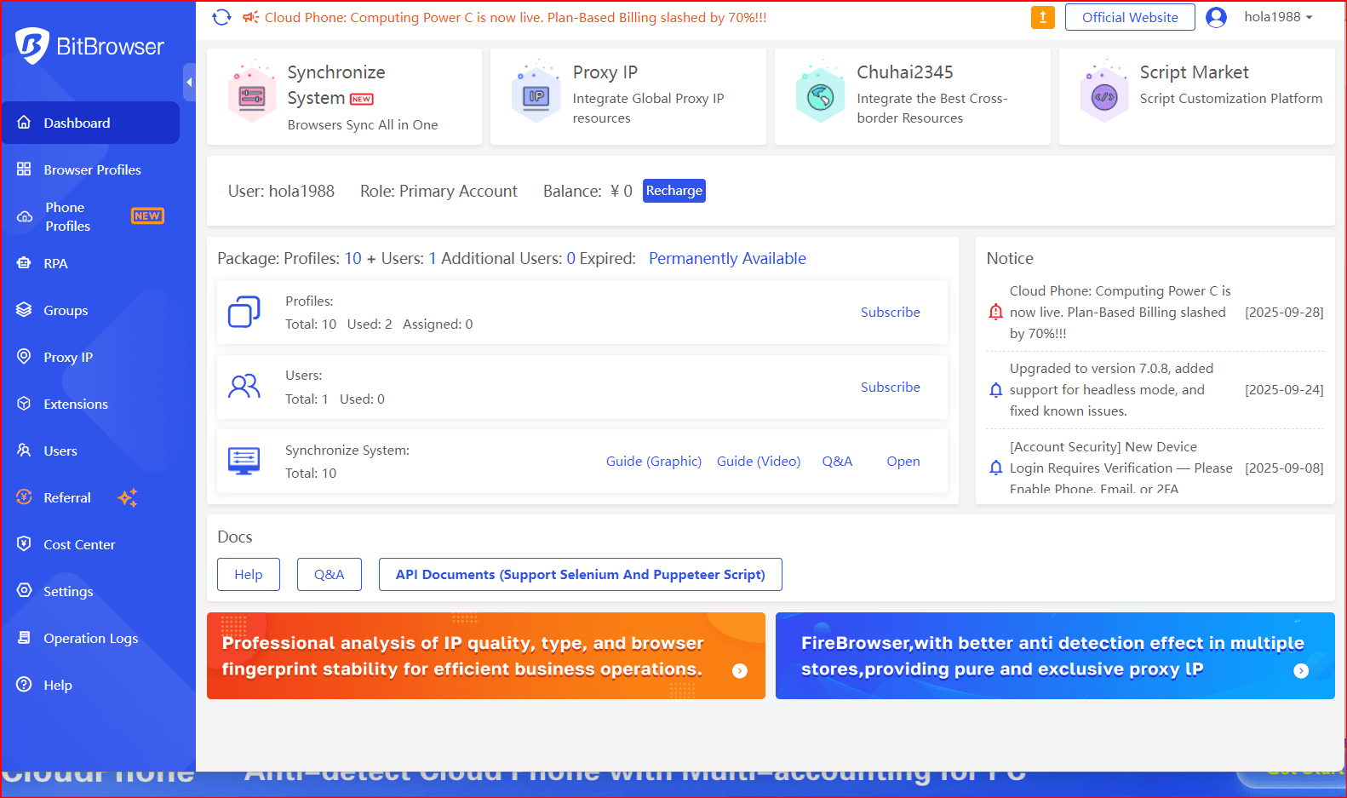Open API Documents button in Docs
Screen dimensions: 1347x798
580,574
